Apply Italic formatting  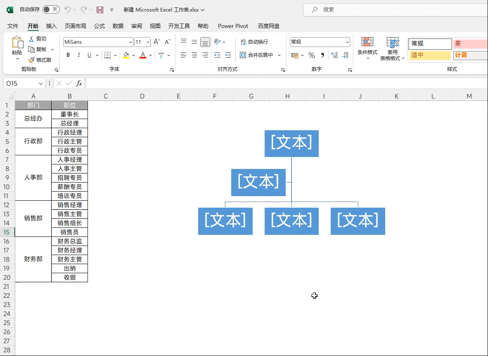[x=79, y=55]
